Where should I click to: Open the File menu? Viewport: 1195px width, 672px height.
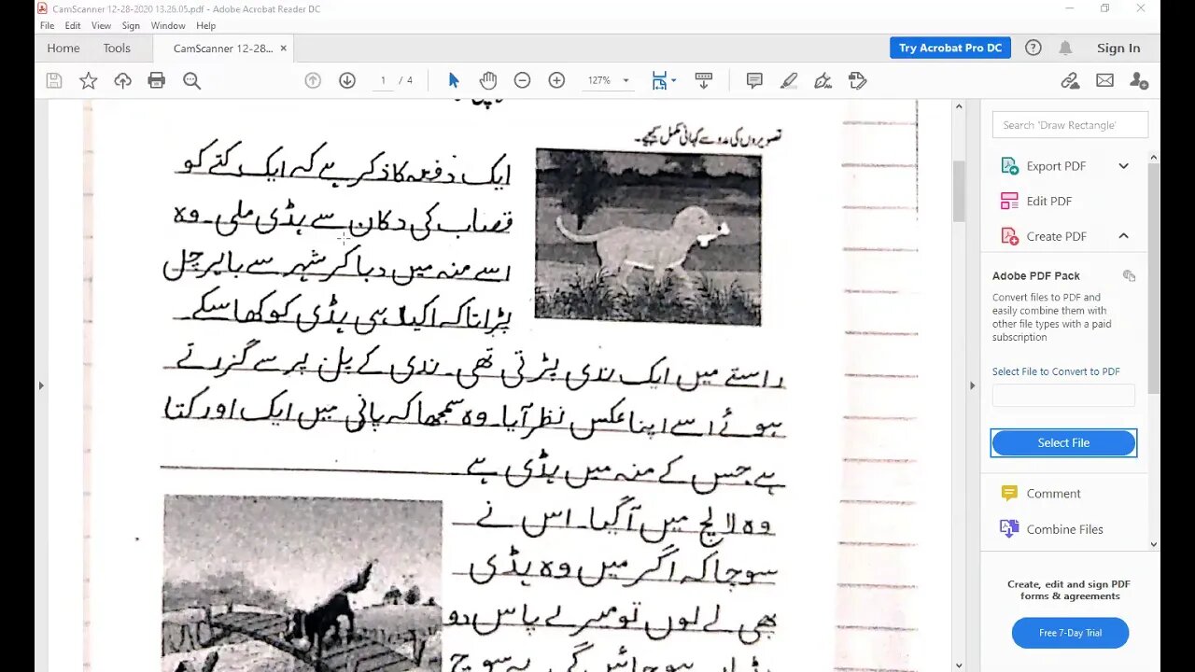tap(47, 26)
